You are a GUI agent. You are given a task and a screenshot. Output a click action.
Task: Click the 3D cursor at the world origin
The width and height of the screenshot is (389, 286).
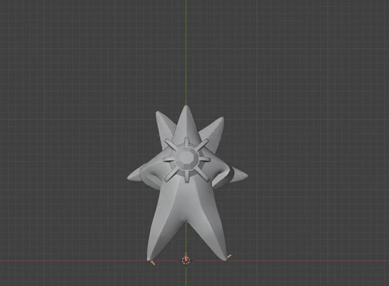point(186,260)
